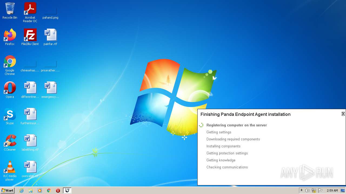Open Chrome from the taskbar

[49, 190]
